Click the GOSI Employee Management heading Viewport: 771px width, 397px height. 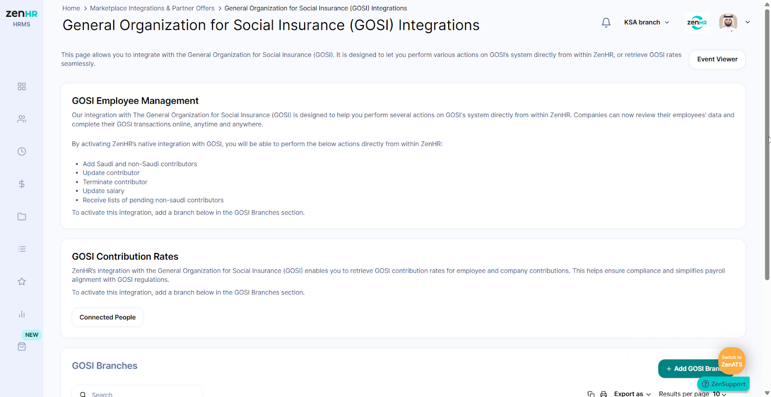[x=135, y=101]
